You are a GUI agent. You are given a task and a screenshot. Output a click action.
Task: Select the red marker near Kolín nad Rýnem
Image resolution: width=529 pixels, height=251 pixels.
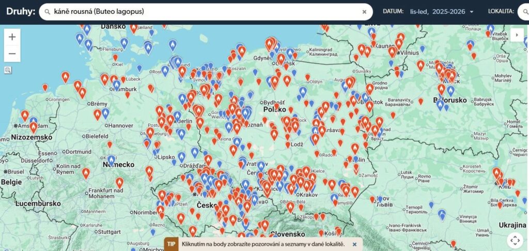(86, 173)
